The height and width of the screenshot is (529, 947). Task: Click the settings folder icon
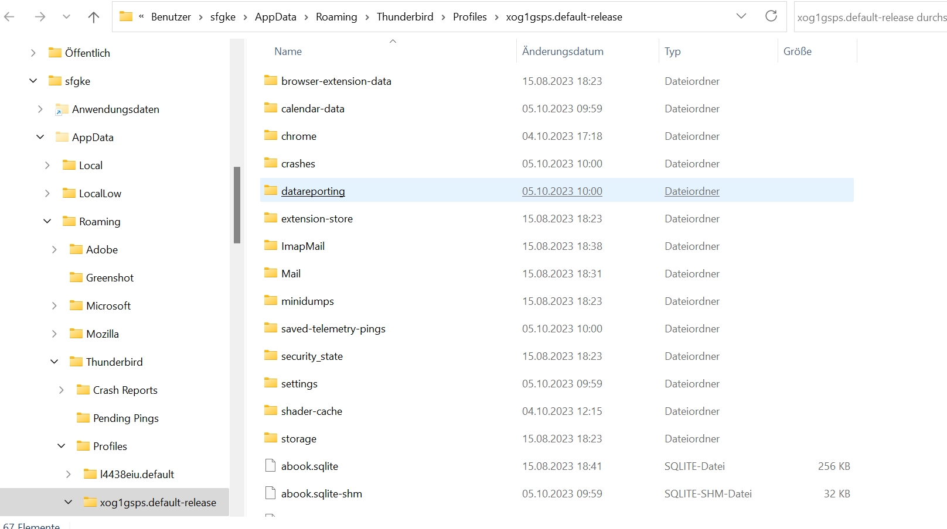click(271, 383)
